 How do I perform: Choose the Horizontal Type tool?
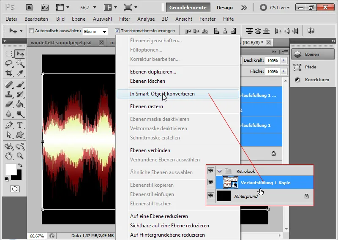[19, 125]
